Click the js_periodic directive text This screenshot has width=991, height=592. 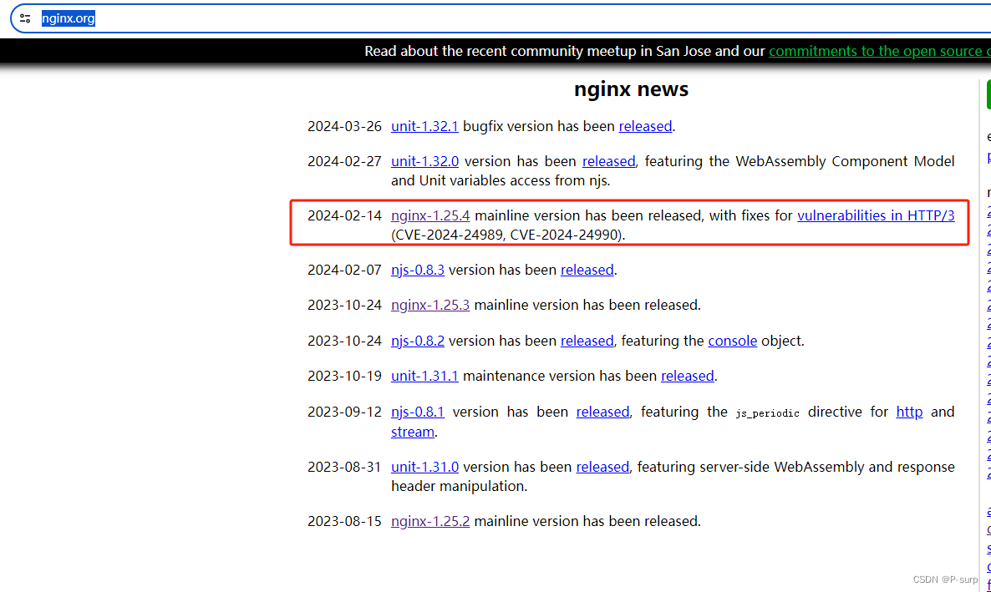[767, 413]
